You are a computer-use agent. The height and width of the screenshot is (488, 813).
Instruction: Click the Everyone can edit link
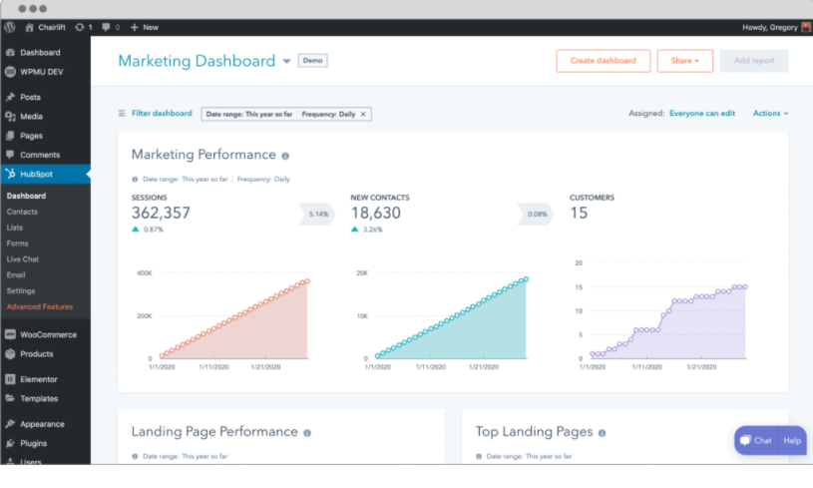click(702, 113)
